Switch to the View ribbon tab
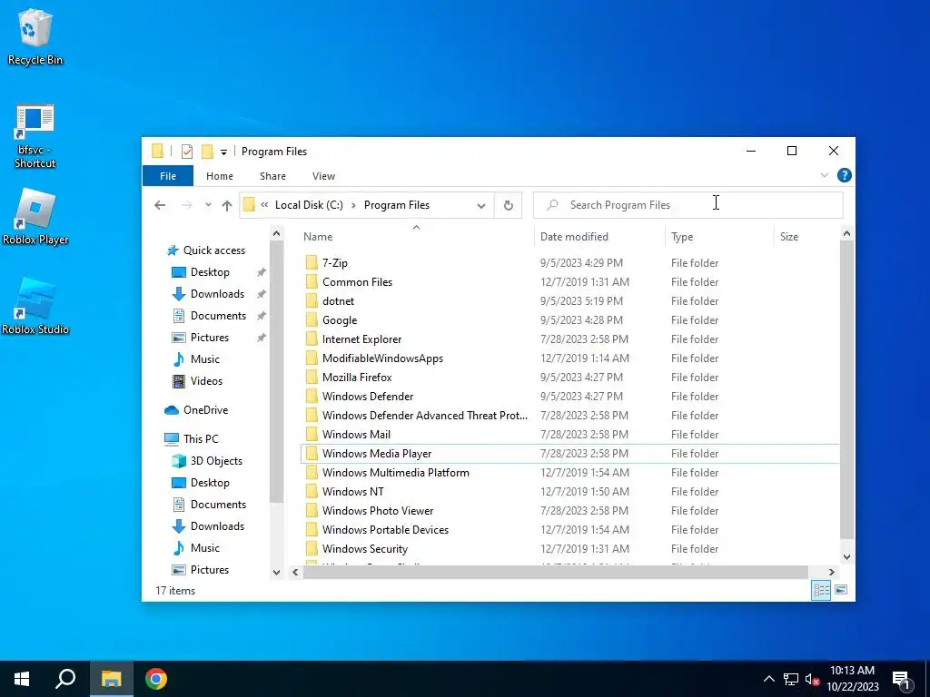Screen dimensions: 930x697 324,176
